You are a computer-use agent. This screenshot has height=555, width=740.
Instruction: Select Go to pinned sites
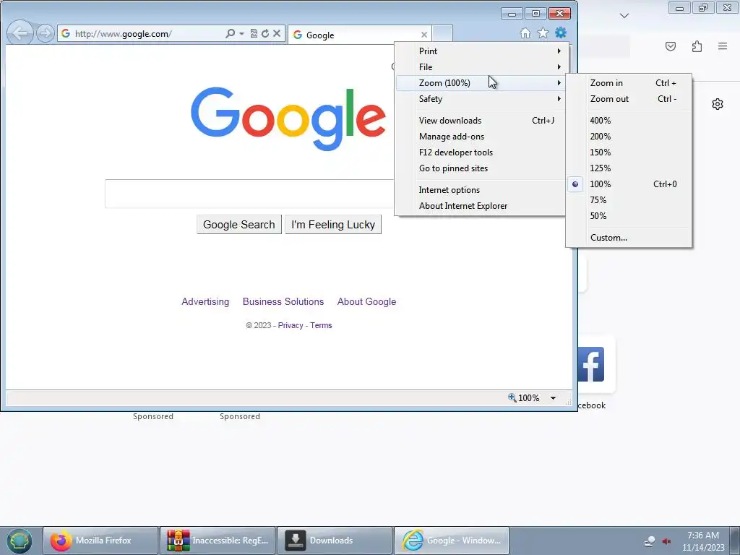point(482,168)
